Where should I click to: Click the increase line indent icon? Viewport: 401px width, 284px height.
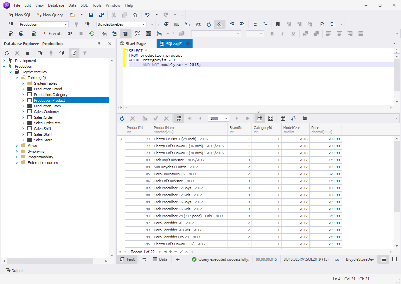pyautogui.click(x=243, y=24)
